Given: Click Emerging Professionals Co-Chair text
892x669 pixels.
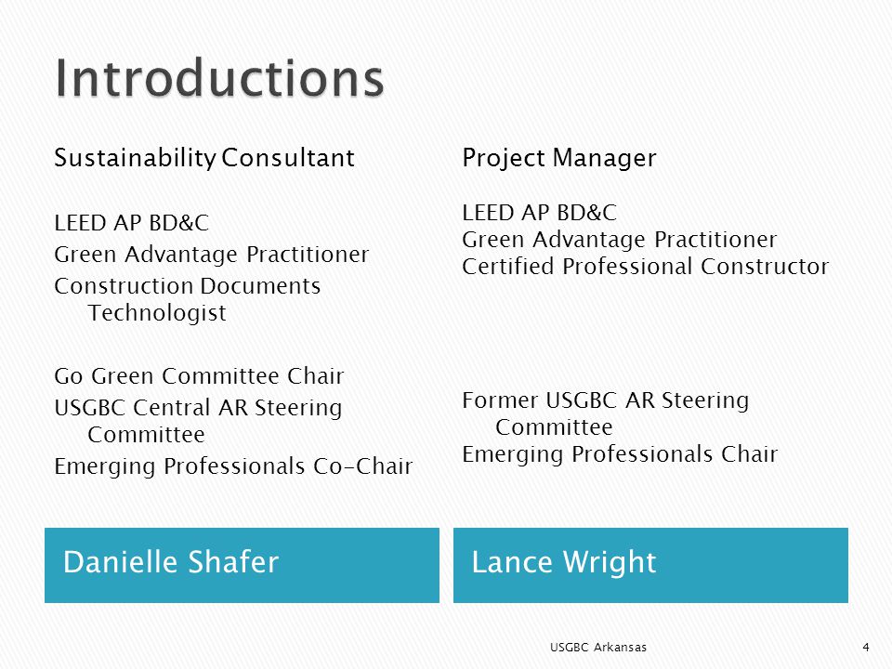Looking at the screenshot, I should [233, 466].
